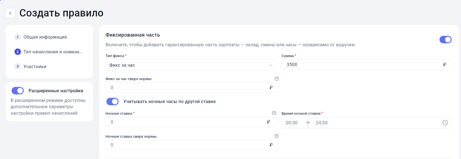Open help for Фикс за час сверх нормы
Image resolution: width=461 pixels, height=159 pixels.
[277, 79]
